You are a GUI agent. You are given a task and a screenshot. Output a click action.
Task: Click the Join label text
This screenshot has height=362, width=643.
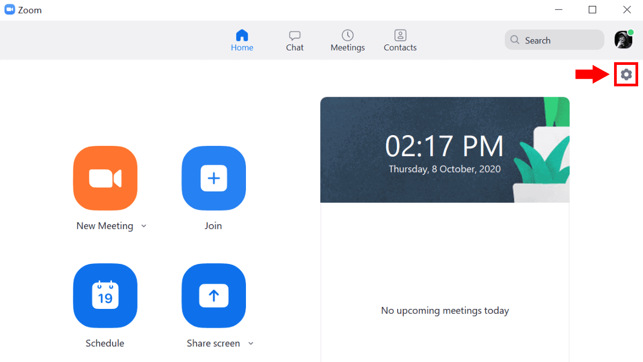(213, 226)
